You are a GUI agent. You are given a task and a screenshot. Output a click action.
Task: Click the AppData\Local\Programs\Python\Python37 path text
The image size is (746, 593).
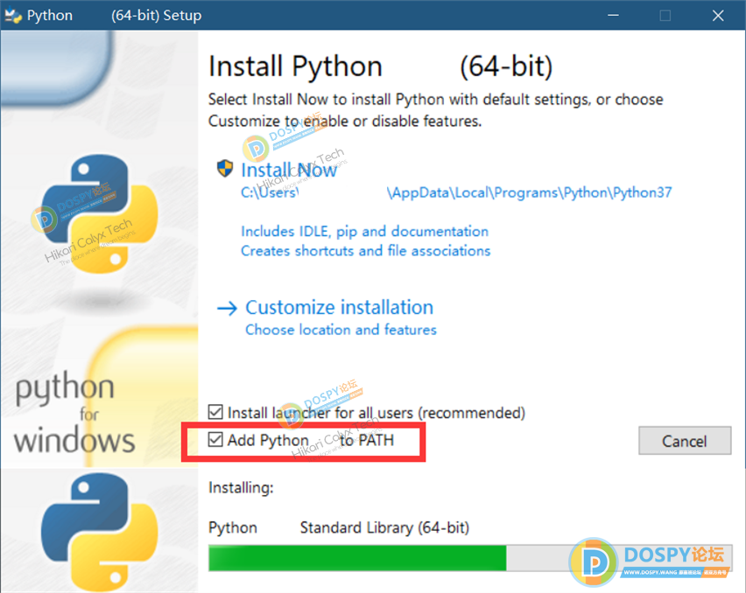tap(529, 192)
